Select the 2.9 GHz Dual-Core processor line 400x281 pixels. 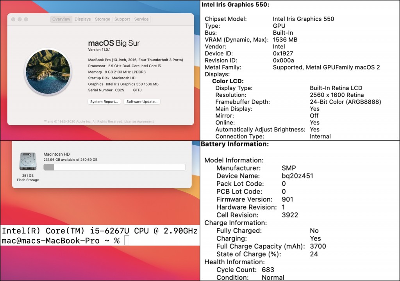[125, 66]
